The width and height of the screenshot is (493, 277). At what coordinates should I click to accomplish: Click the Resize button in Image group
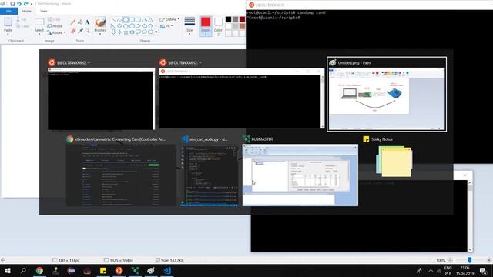(55, 26)
